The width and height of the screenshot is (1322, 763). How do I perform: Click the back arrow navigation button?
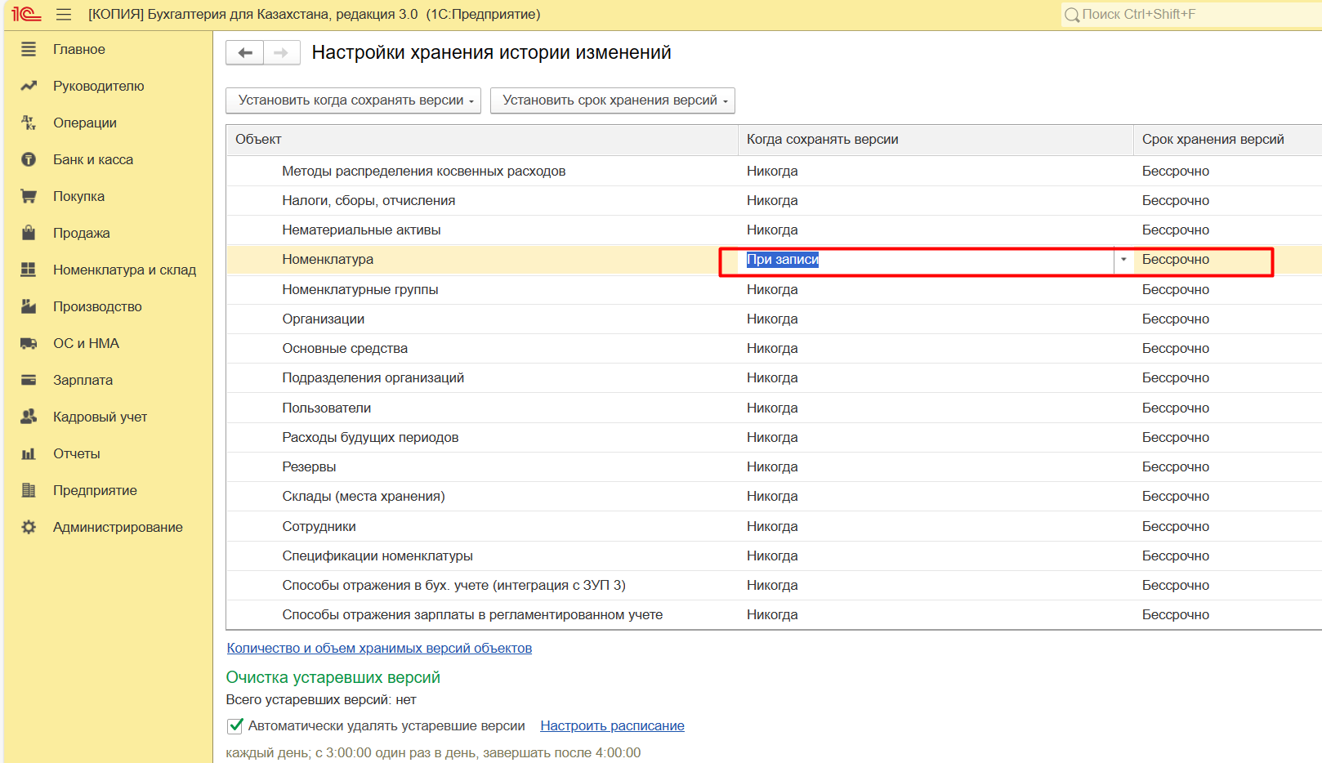coord(245,53)
